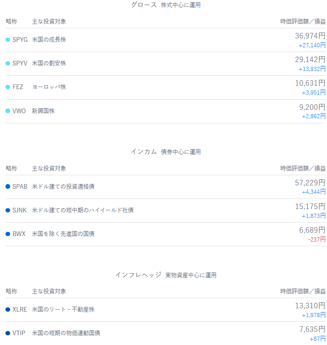Click the 36,974円 valuation amount

pos(310,35)
